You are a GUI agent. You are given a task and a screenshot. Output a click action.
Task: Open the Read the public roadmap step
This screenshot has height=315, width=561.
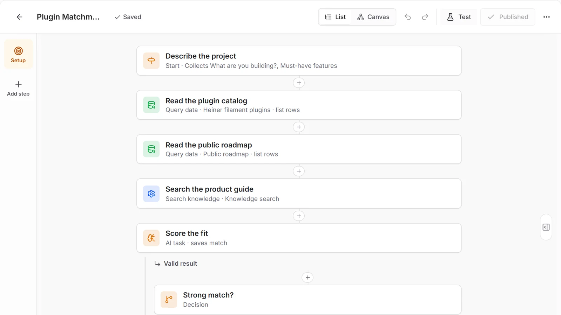point(299,149)
